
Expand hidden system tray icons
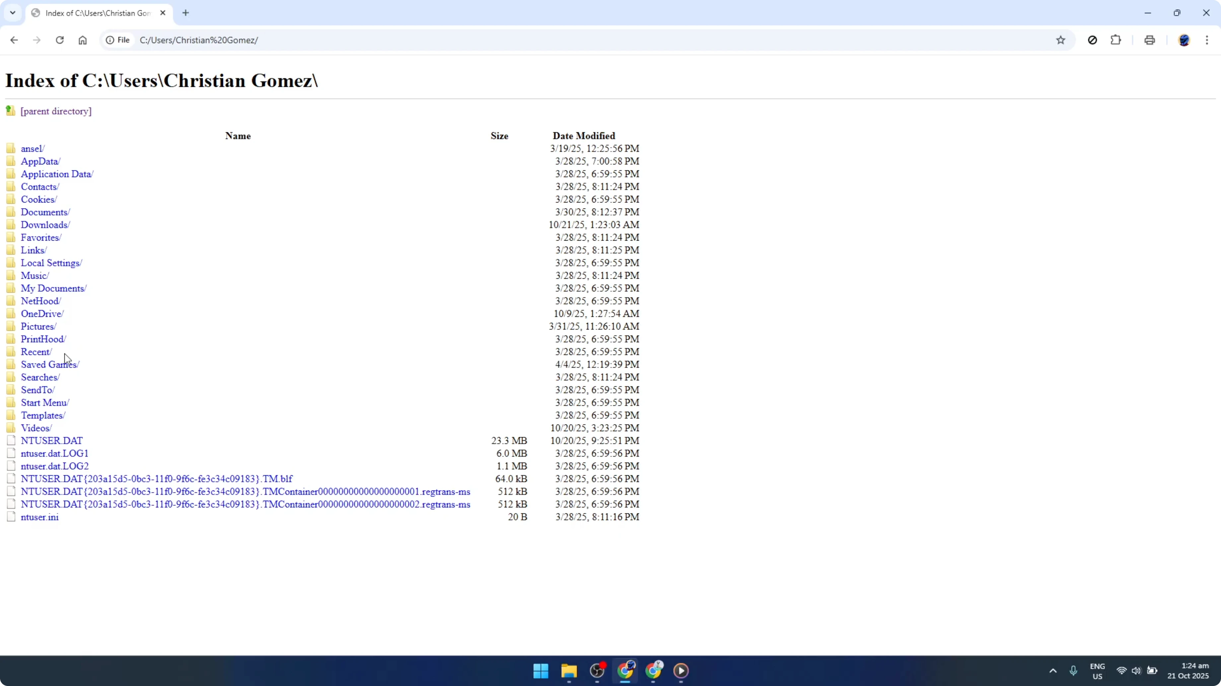coord(1052,671)
